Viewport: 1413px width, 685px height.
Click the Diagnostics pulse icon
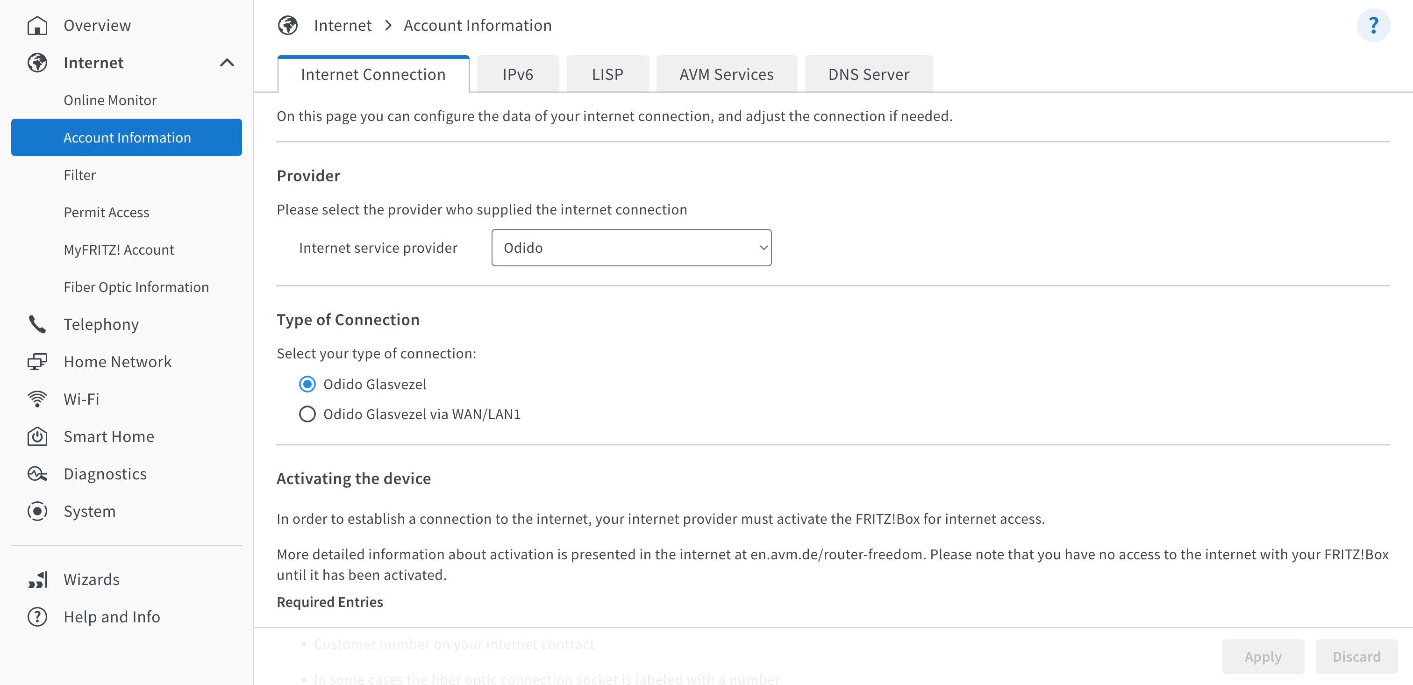click(x=37, y=473)
